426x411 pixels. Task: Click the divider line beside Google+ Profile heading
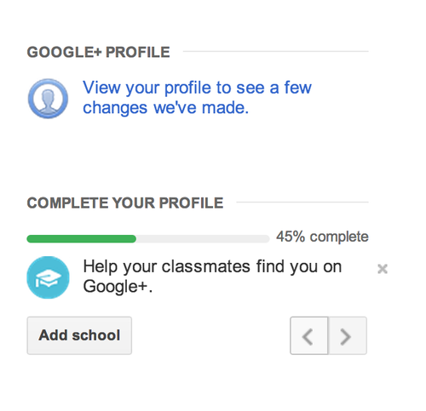click(x=276, y=51)
